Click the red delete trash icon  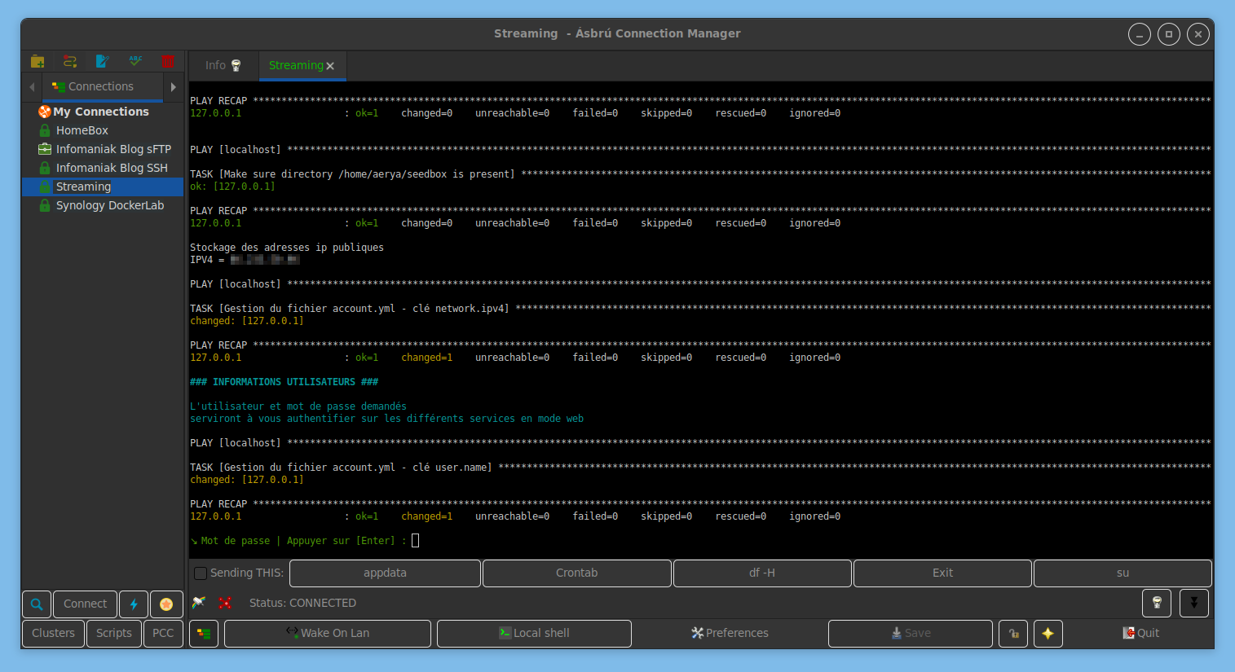[168, 62]
